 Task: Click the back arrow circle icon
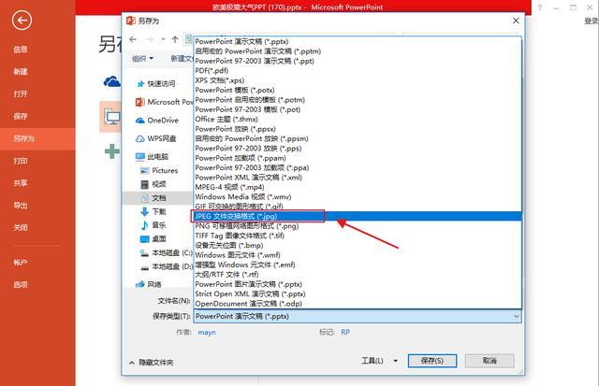(22, 21)
